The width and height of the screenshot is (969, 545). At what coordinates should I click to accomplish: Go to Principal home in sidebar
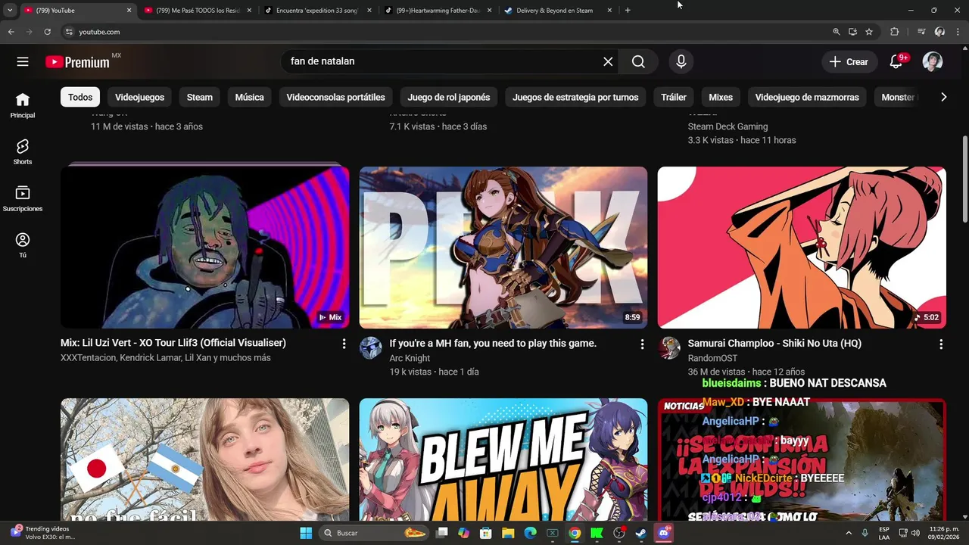pos(23,105)
